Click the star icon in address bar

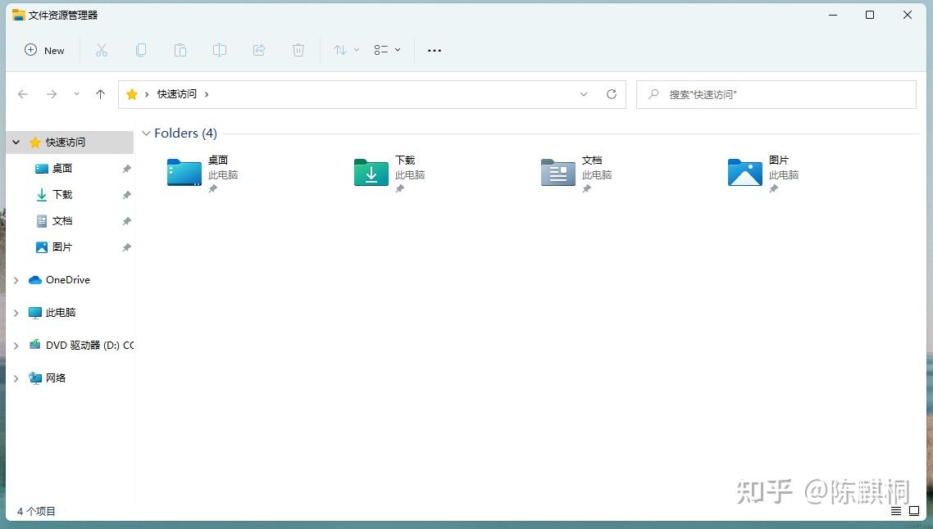pos(132,94)
